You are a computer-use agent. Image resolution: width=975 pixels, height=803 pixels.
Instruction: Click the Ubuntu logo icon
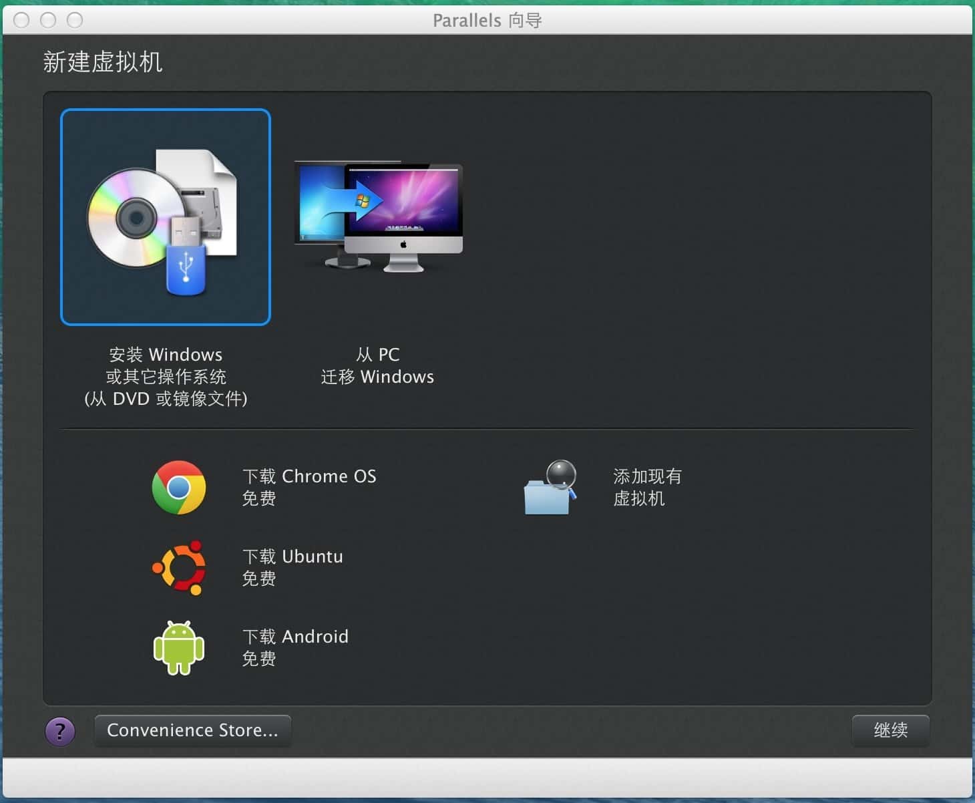click(x=179, y=567)
